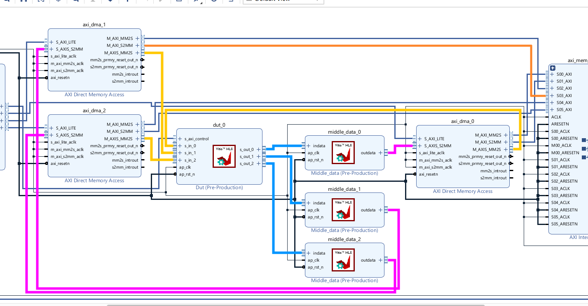The height and width of the screenshot is (306, 588).
Task: Click 'Middle_data (Pre-Production)' label under middle_data_0
Action: click(x=344, y=173)
